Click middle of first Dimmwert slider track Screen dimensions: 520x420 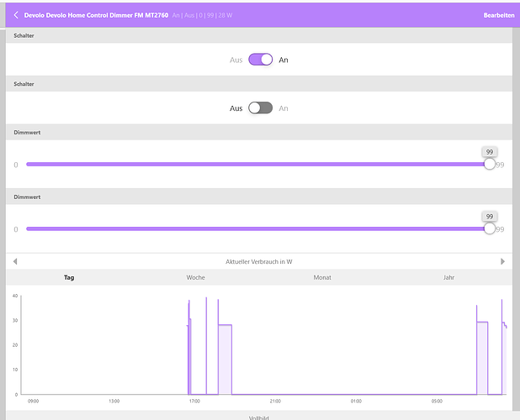coord(257,165)
